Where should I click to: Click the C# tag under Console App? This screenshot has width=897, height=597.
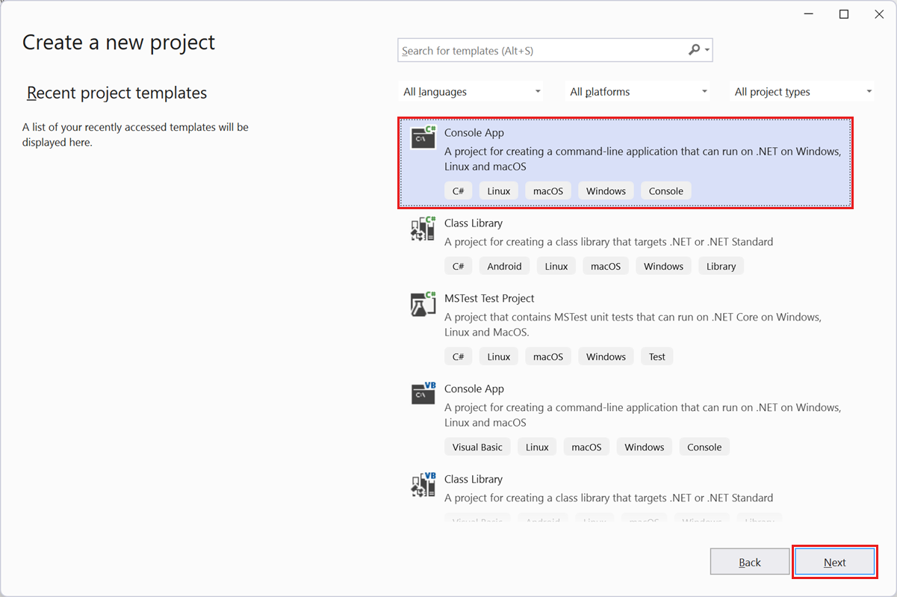[x=458, y=191]
